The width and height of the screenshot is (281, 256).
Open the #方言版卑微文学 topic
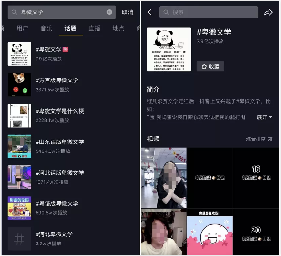point(57,80)
